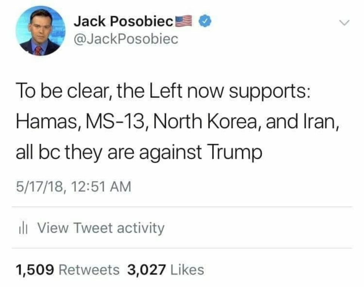Click the bar chart analytics icon

click(23, 229)
